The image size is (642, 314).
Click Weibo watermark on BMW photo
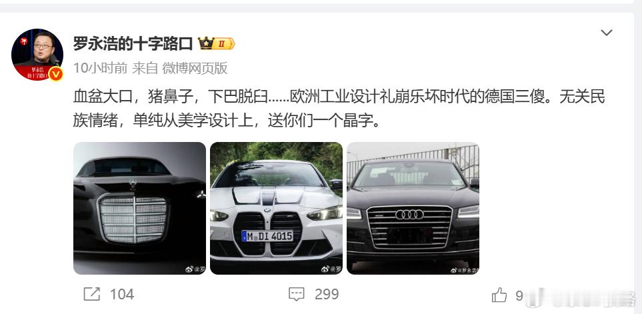tap(331, 269)
